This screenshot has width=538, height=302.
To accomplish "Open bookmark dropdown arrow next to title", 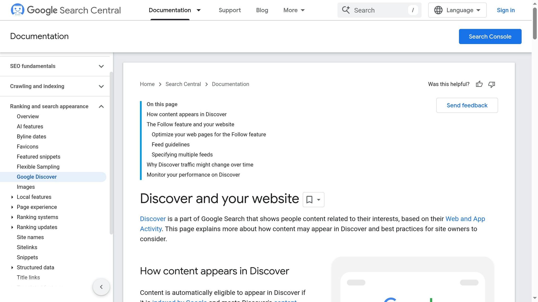I will (319, 200).
